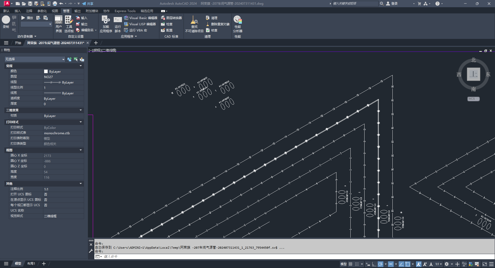Click the 共享 share button
The height and width of the screenshot is (268, 495).
88,4
